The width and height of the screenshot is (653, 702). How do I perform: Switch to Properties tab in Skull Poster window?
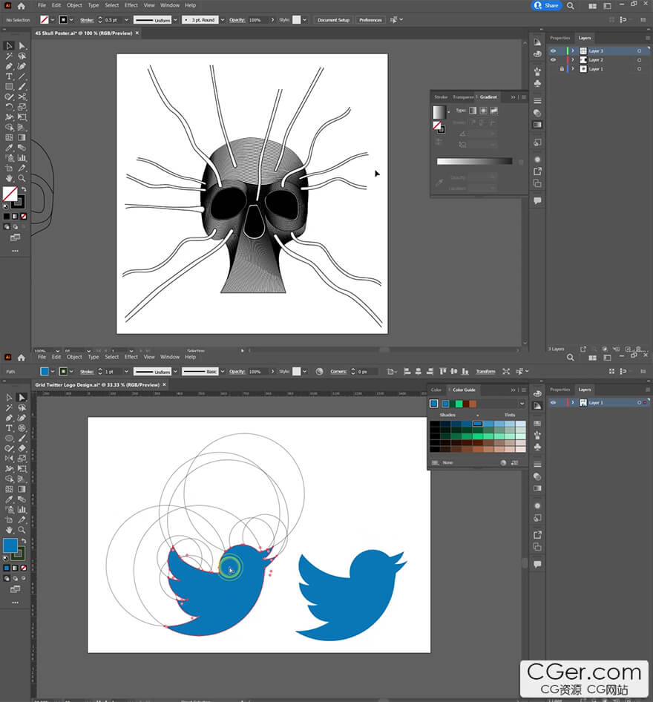[560, 38]
